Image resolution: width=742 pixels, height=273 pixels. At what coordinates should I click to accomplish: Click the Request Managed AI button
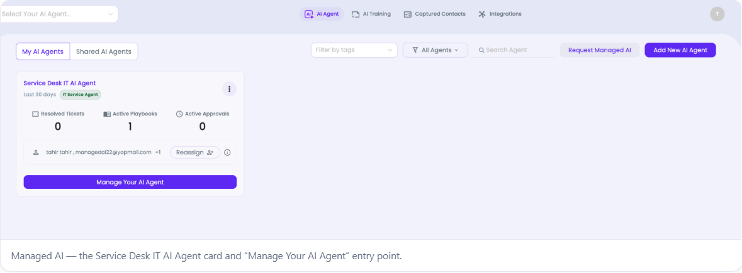coord(600,50)
